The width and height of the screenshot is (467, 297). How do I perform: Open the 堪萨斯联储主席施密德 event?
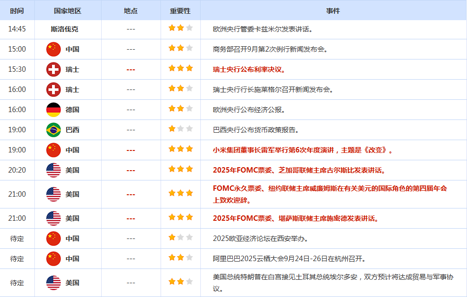point(296,219)
